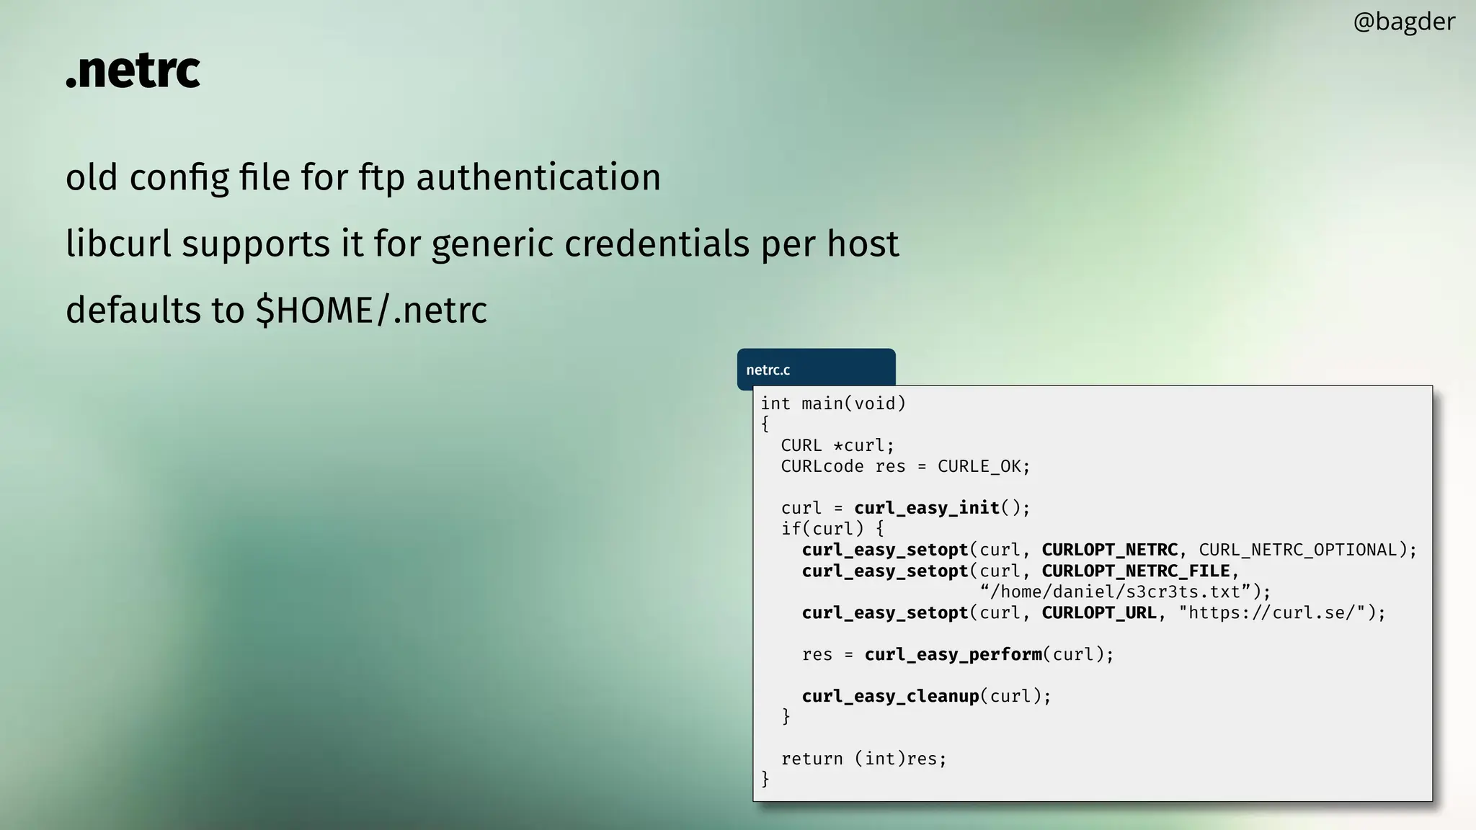Click 'CURLcode res = CURLE_OK;' line
The image size is (1476, 830).
click(906, 466)
